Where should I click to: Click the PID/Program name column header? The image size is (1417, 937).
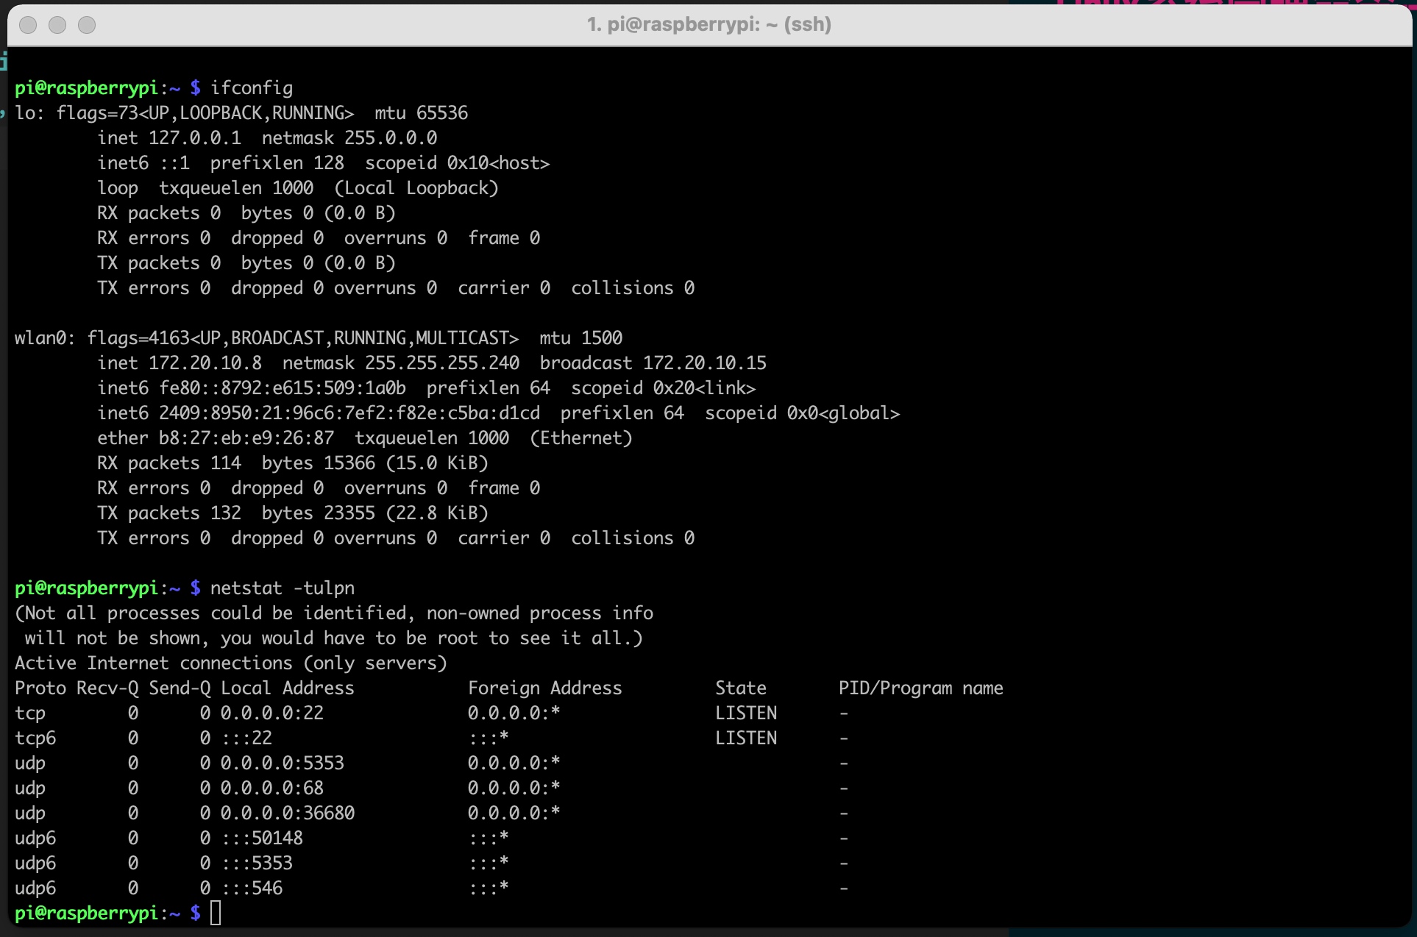[920, 688]
